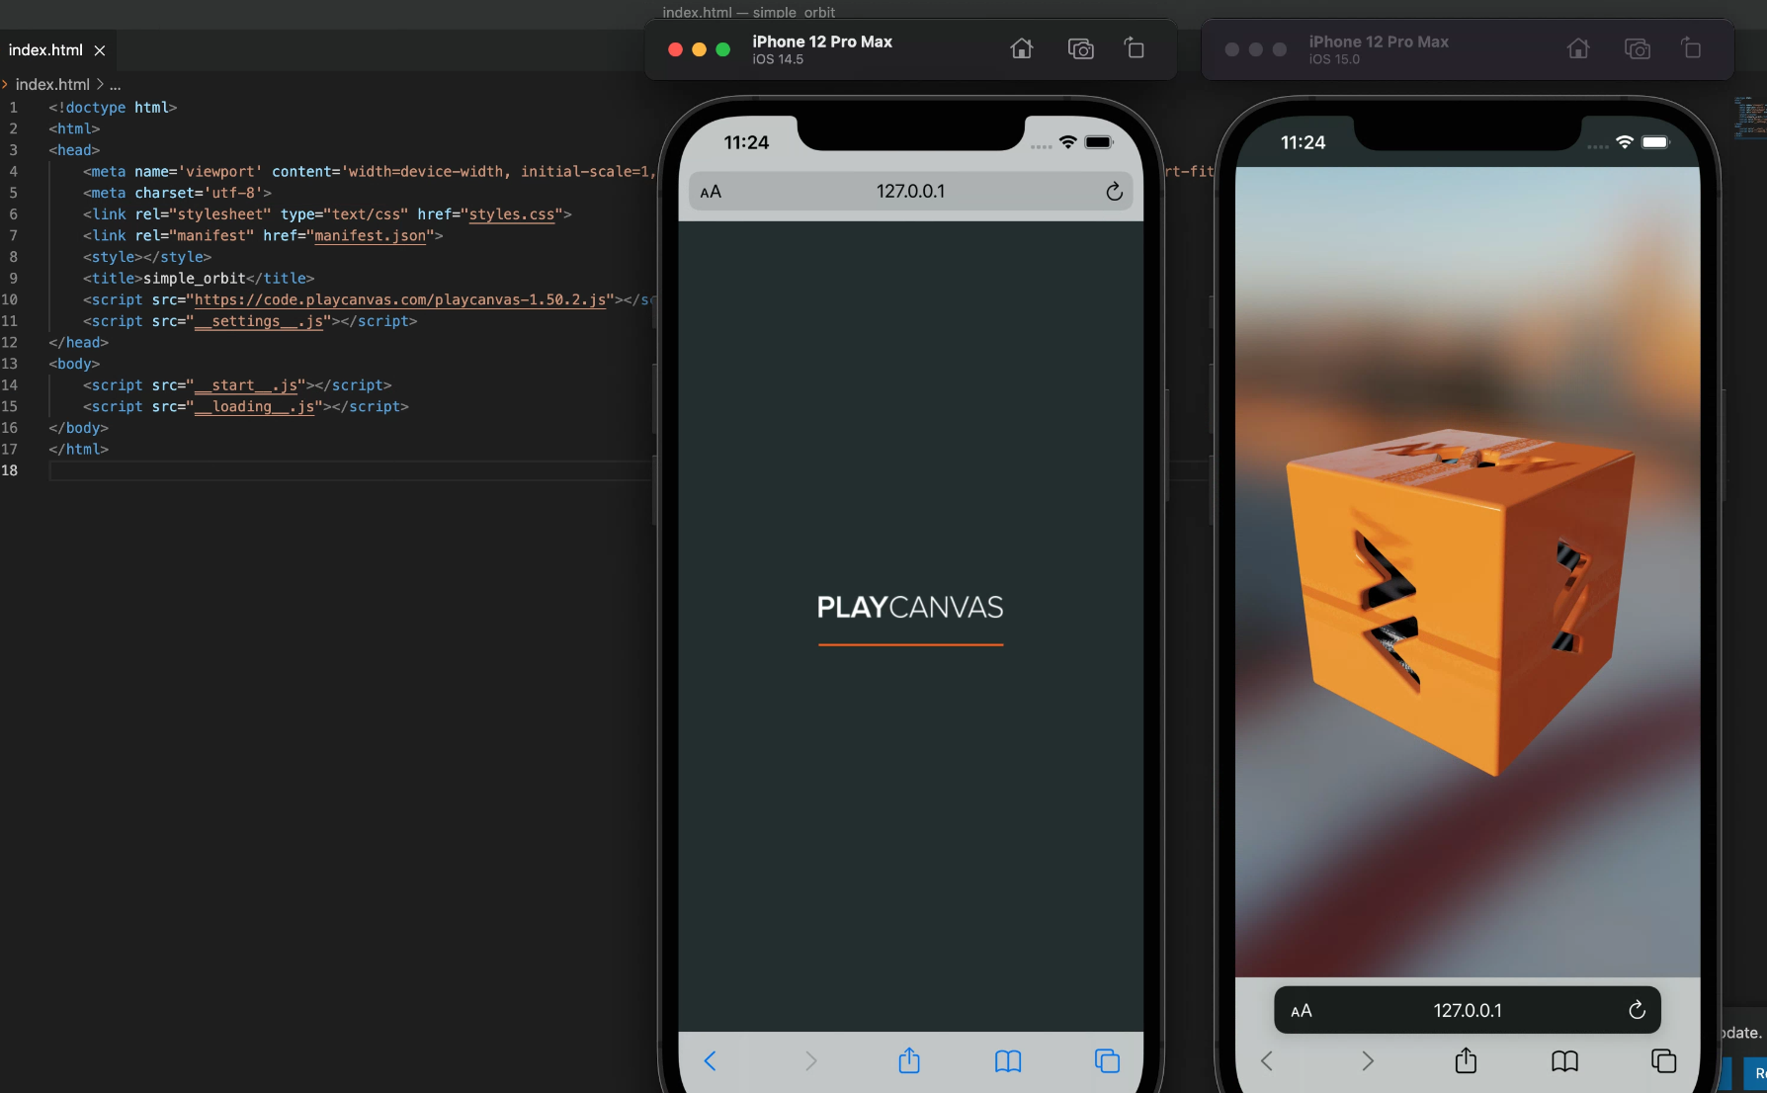Tap the AA text-size control in left Safari
This screenshot has height=1093, width=1767.
pyautogui.click(x=712, y=191)
